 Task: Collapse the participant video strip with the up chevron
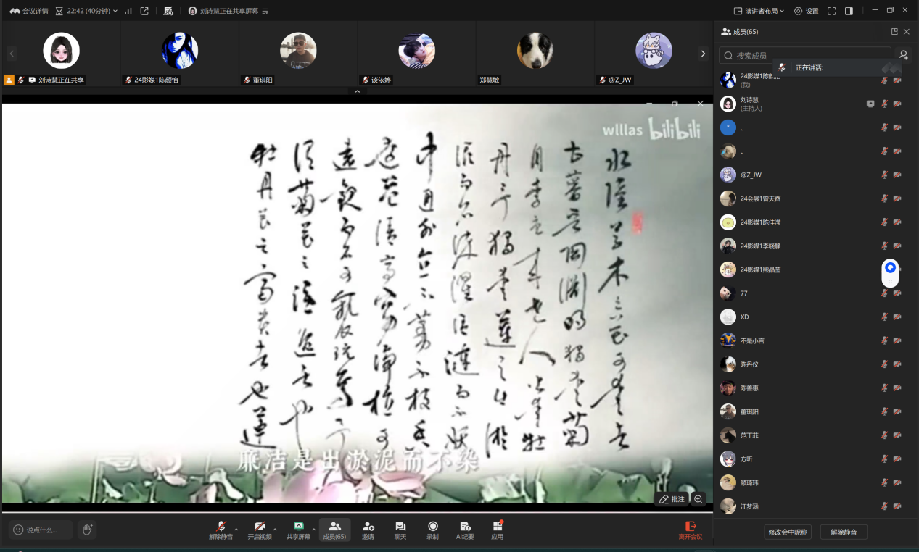click(357, 92)
